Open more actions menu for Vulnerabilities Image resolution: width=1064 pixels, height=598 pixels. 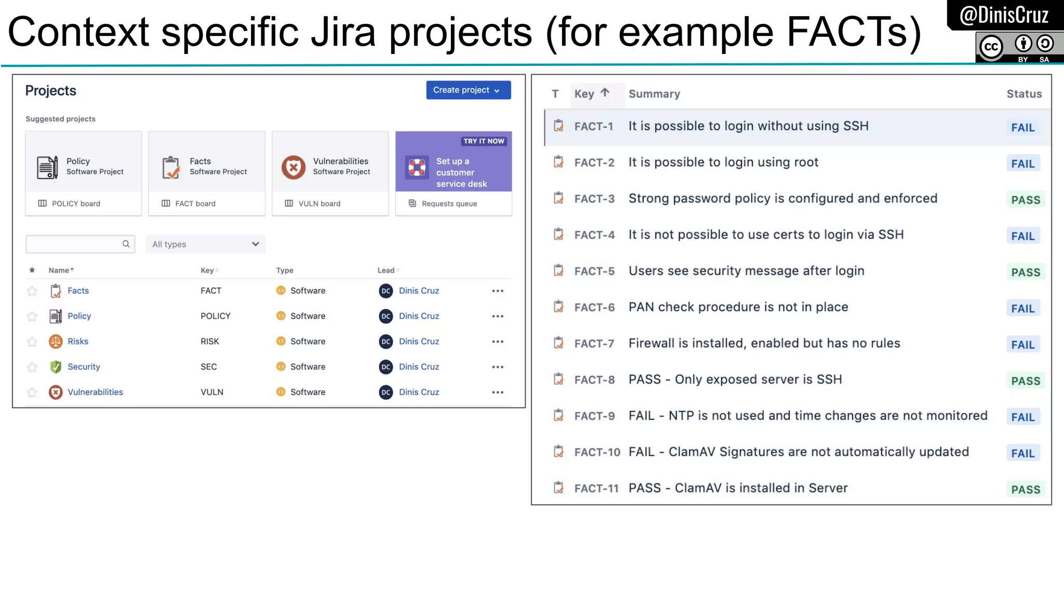498,392
